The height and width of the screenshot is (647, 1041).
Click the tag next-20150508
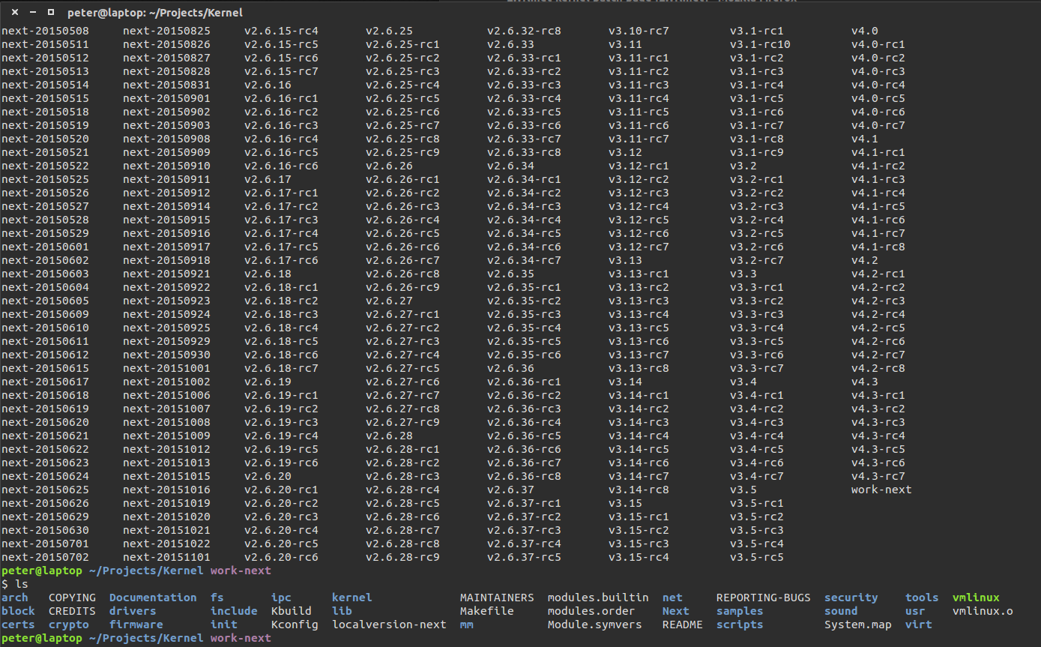(45, 31)
